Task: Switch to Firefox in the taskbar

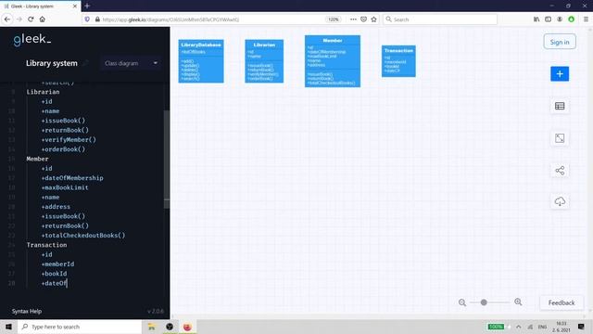Action: (187, 327)
